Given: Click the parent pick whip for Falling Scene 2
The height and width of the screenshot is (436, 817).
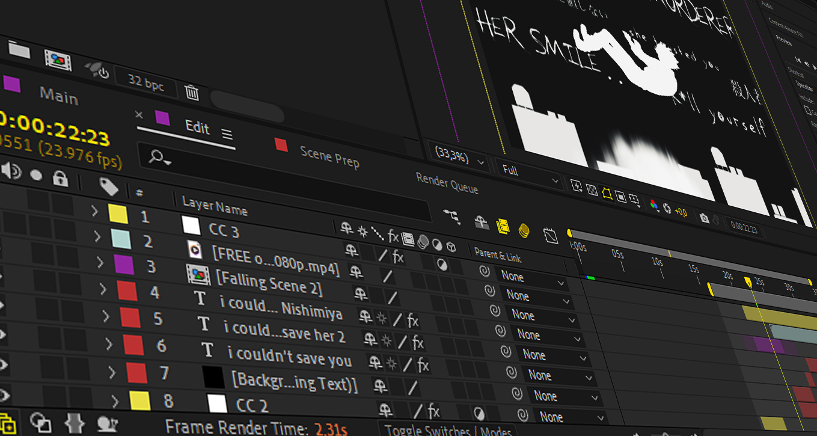Looking at the screenshot, I should point(495,311).
